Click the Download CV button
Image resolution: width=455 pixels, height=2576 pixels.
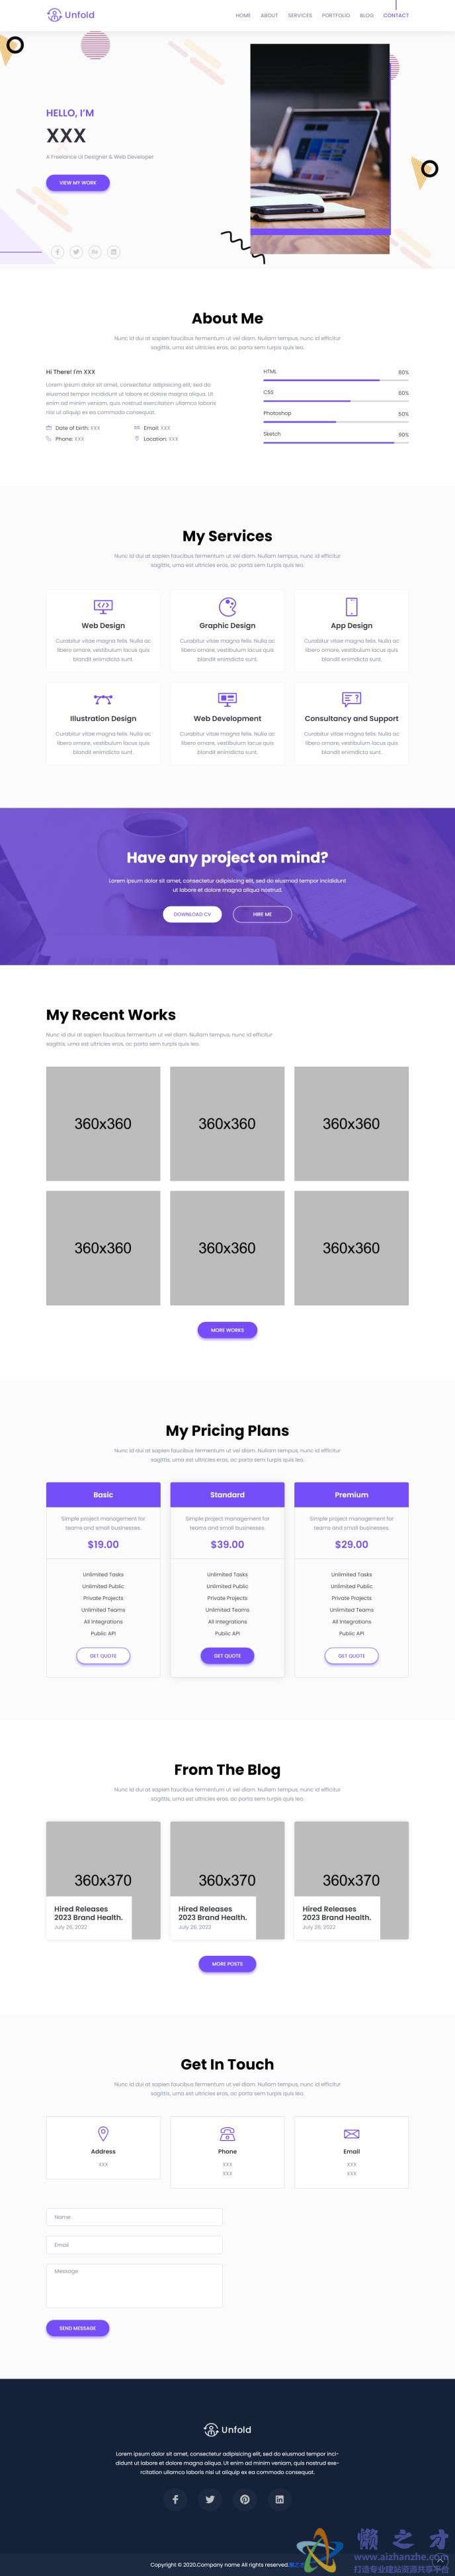(x=192, y=914)
